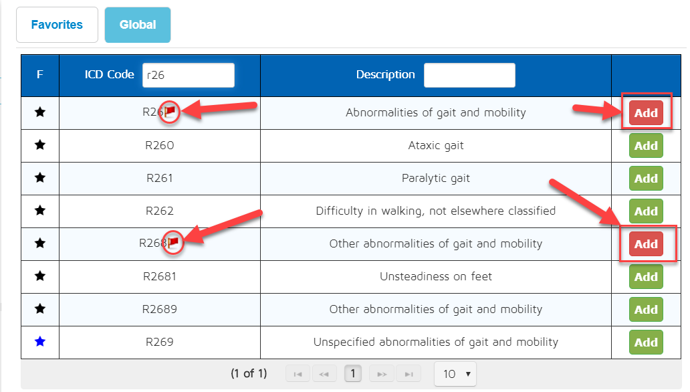Click the favorite star beside Ataxic gait

[x=40, y=145]
